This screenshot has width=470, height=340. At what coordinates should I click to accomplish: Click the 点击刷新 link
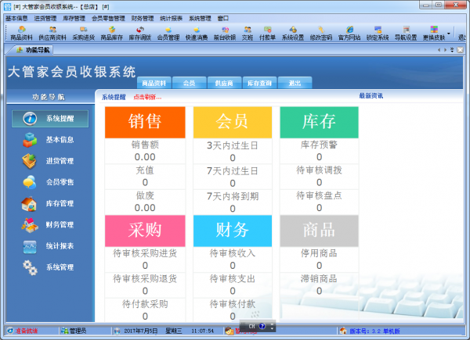tap(147, 97)
